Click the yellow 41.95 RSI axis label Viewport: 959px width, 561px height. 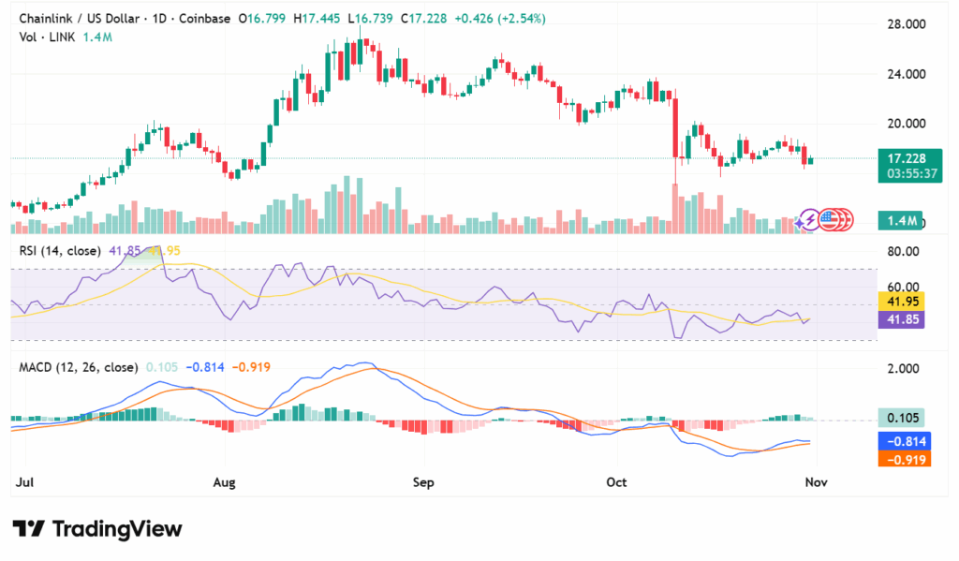900,301
